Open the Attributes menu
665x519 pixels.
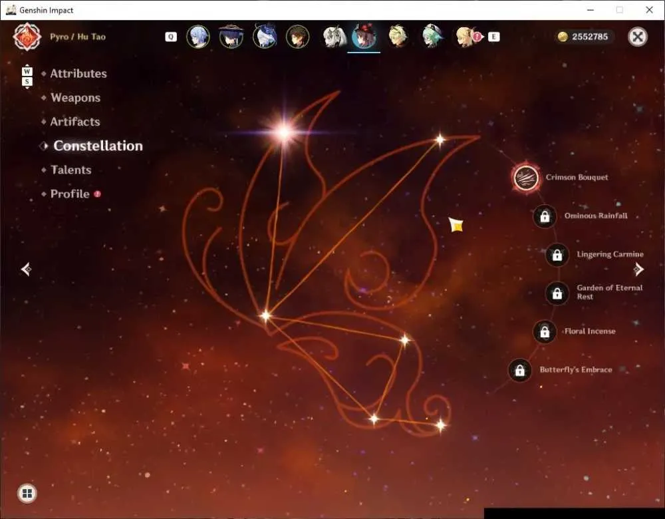tap(78, 74)
